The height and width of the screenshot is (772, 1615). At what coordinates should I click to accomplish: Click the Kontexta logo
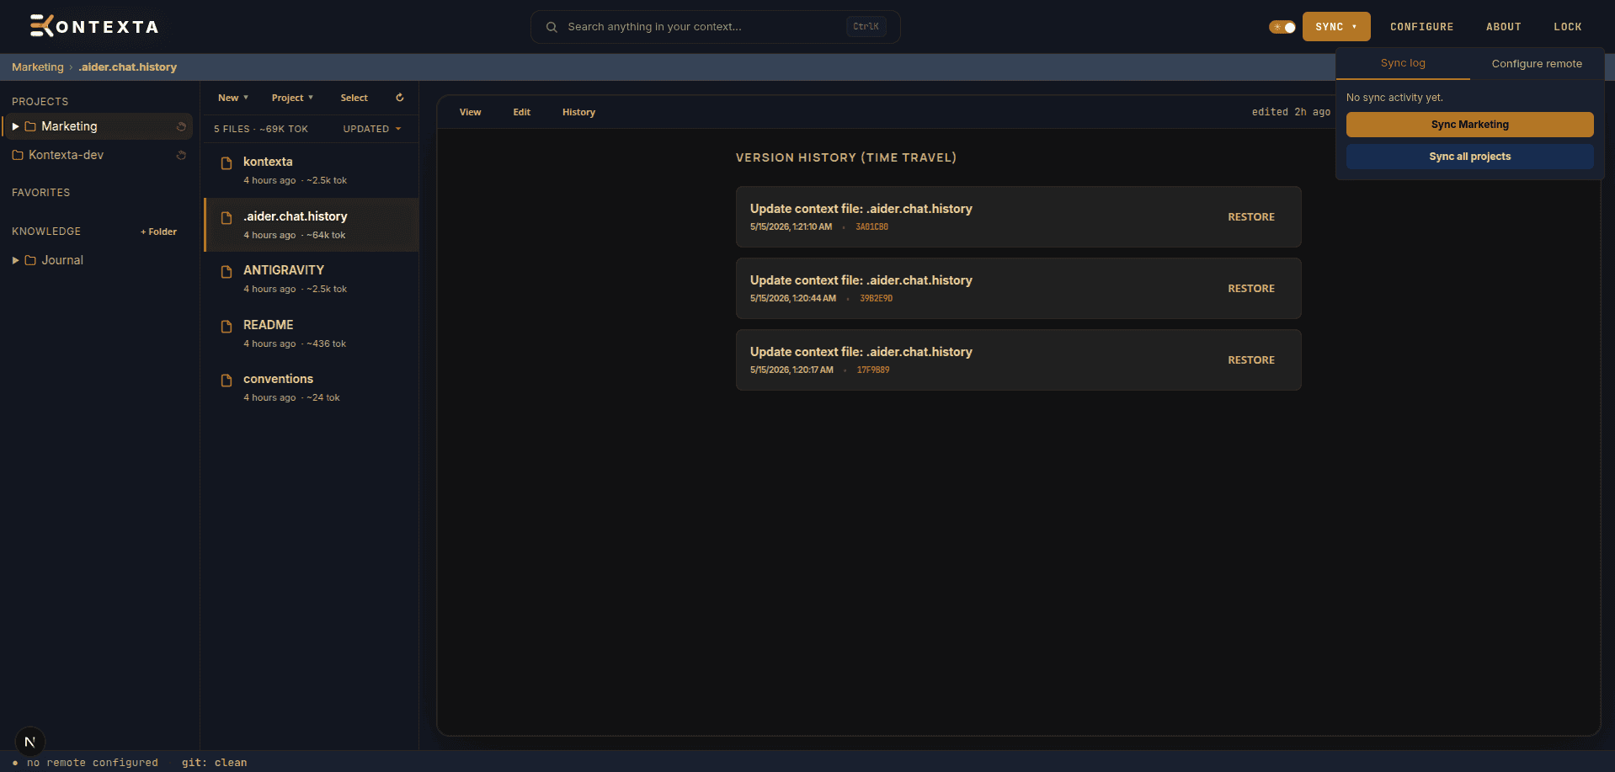click(x=94, y=27)
